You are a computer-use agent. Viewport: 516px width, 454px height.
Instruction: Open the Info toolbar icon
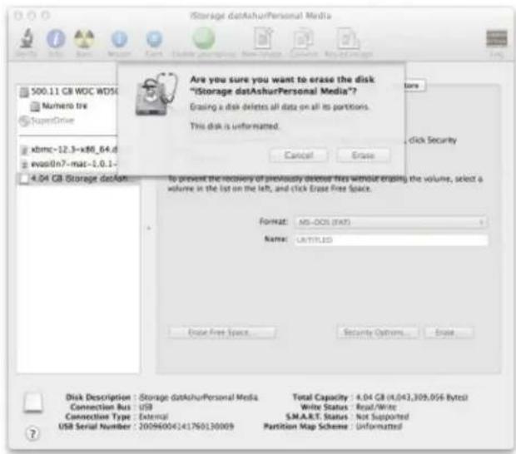coord(56,39)
